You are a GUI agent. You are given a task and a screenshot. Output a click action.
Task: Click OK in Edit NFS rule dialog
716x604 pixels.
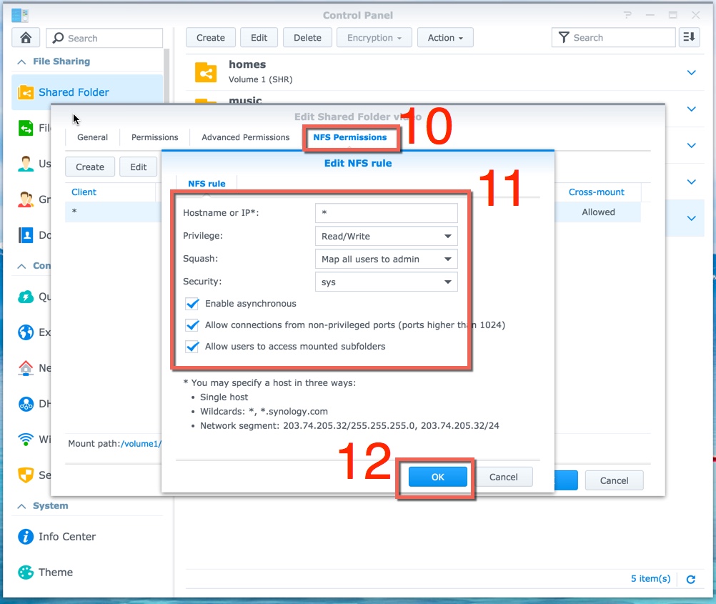(x=437, y=477)
